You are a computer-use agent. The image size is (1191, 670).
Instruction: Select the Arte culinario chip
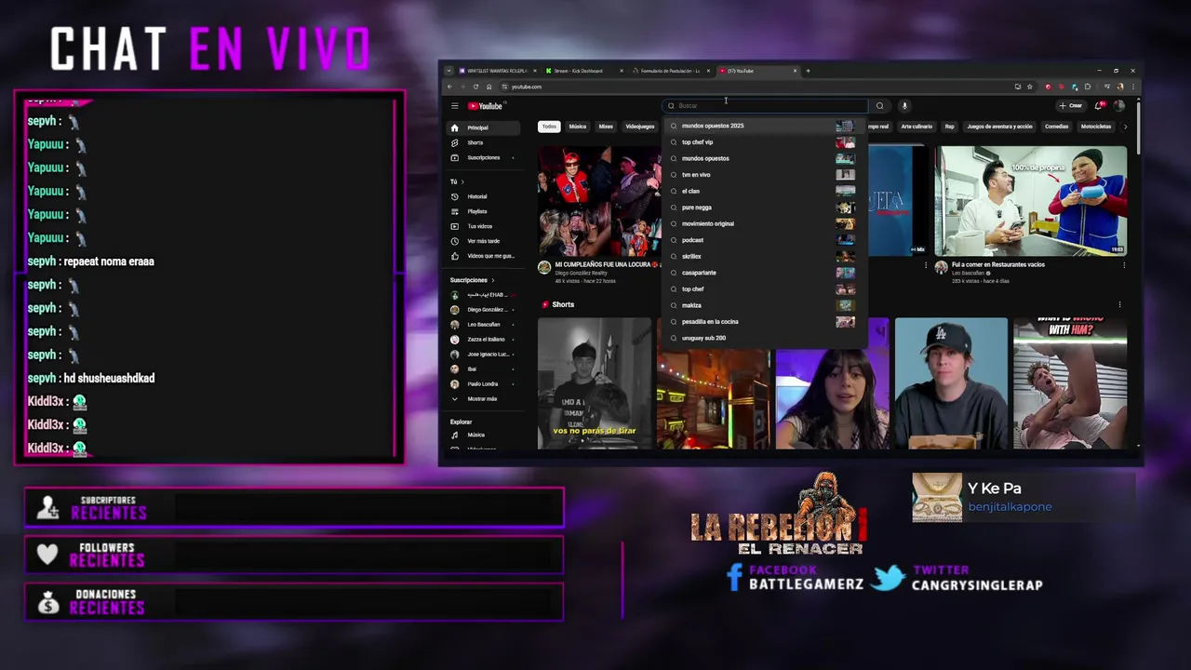coord(917,127)
